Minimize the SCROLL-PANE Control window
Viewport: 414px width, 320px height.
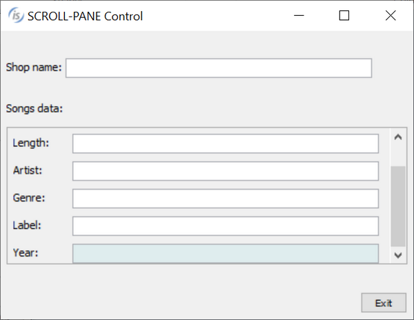(299, 15)
